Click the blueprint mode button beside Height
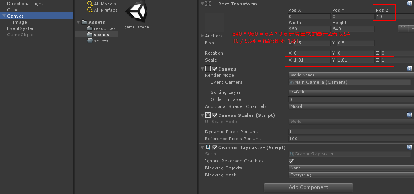Image resolution: width=414 pixels, height=194 pixels. point(402,28)
